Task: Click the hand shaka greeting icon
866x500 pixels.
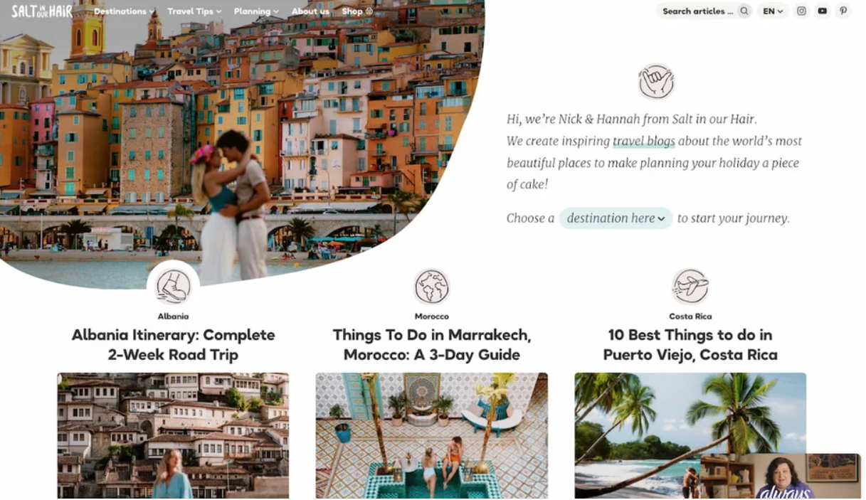Action: point(656,82)
